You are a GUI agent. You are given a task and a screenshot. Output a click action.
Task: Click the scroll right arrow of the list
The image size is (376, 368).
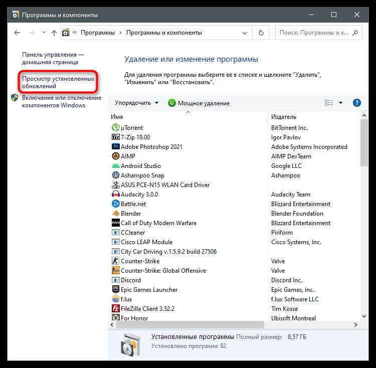tap(356, 324)
